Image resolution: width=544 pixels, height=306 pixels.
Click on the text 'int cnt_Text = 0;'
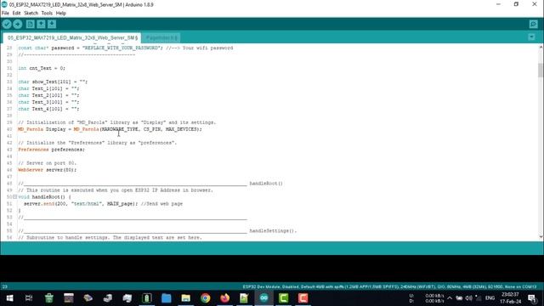(42, 68)
